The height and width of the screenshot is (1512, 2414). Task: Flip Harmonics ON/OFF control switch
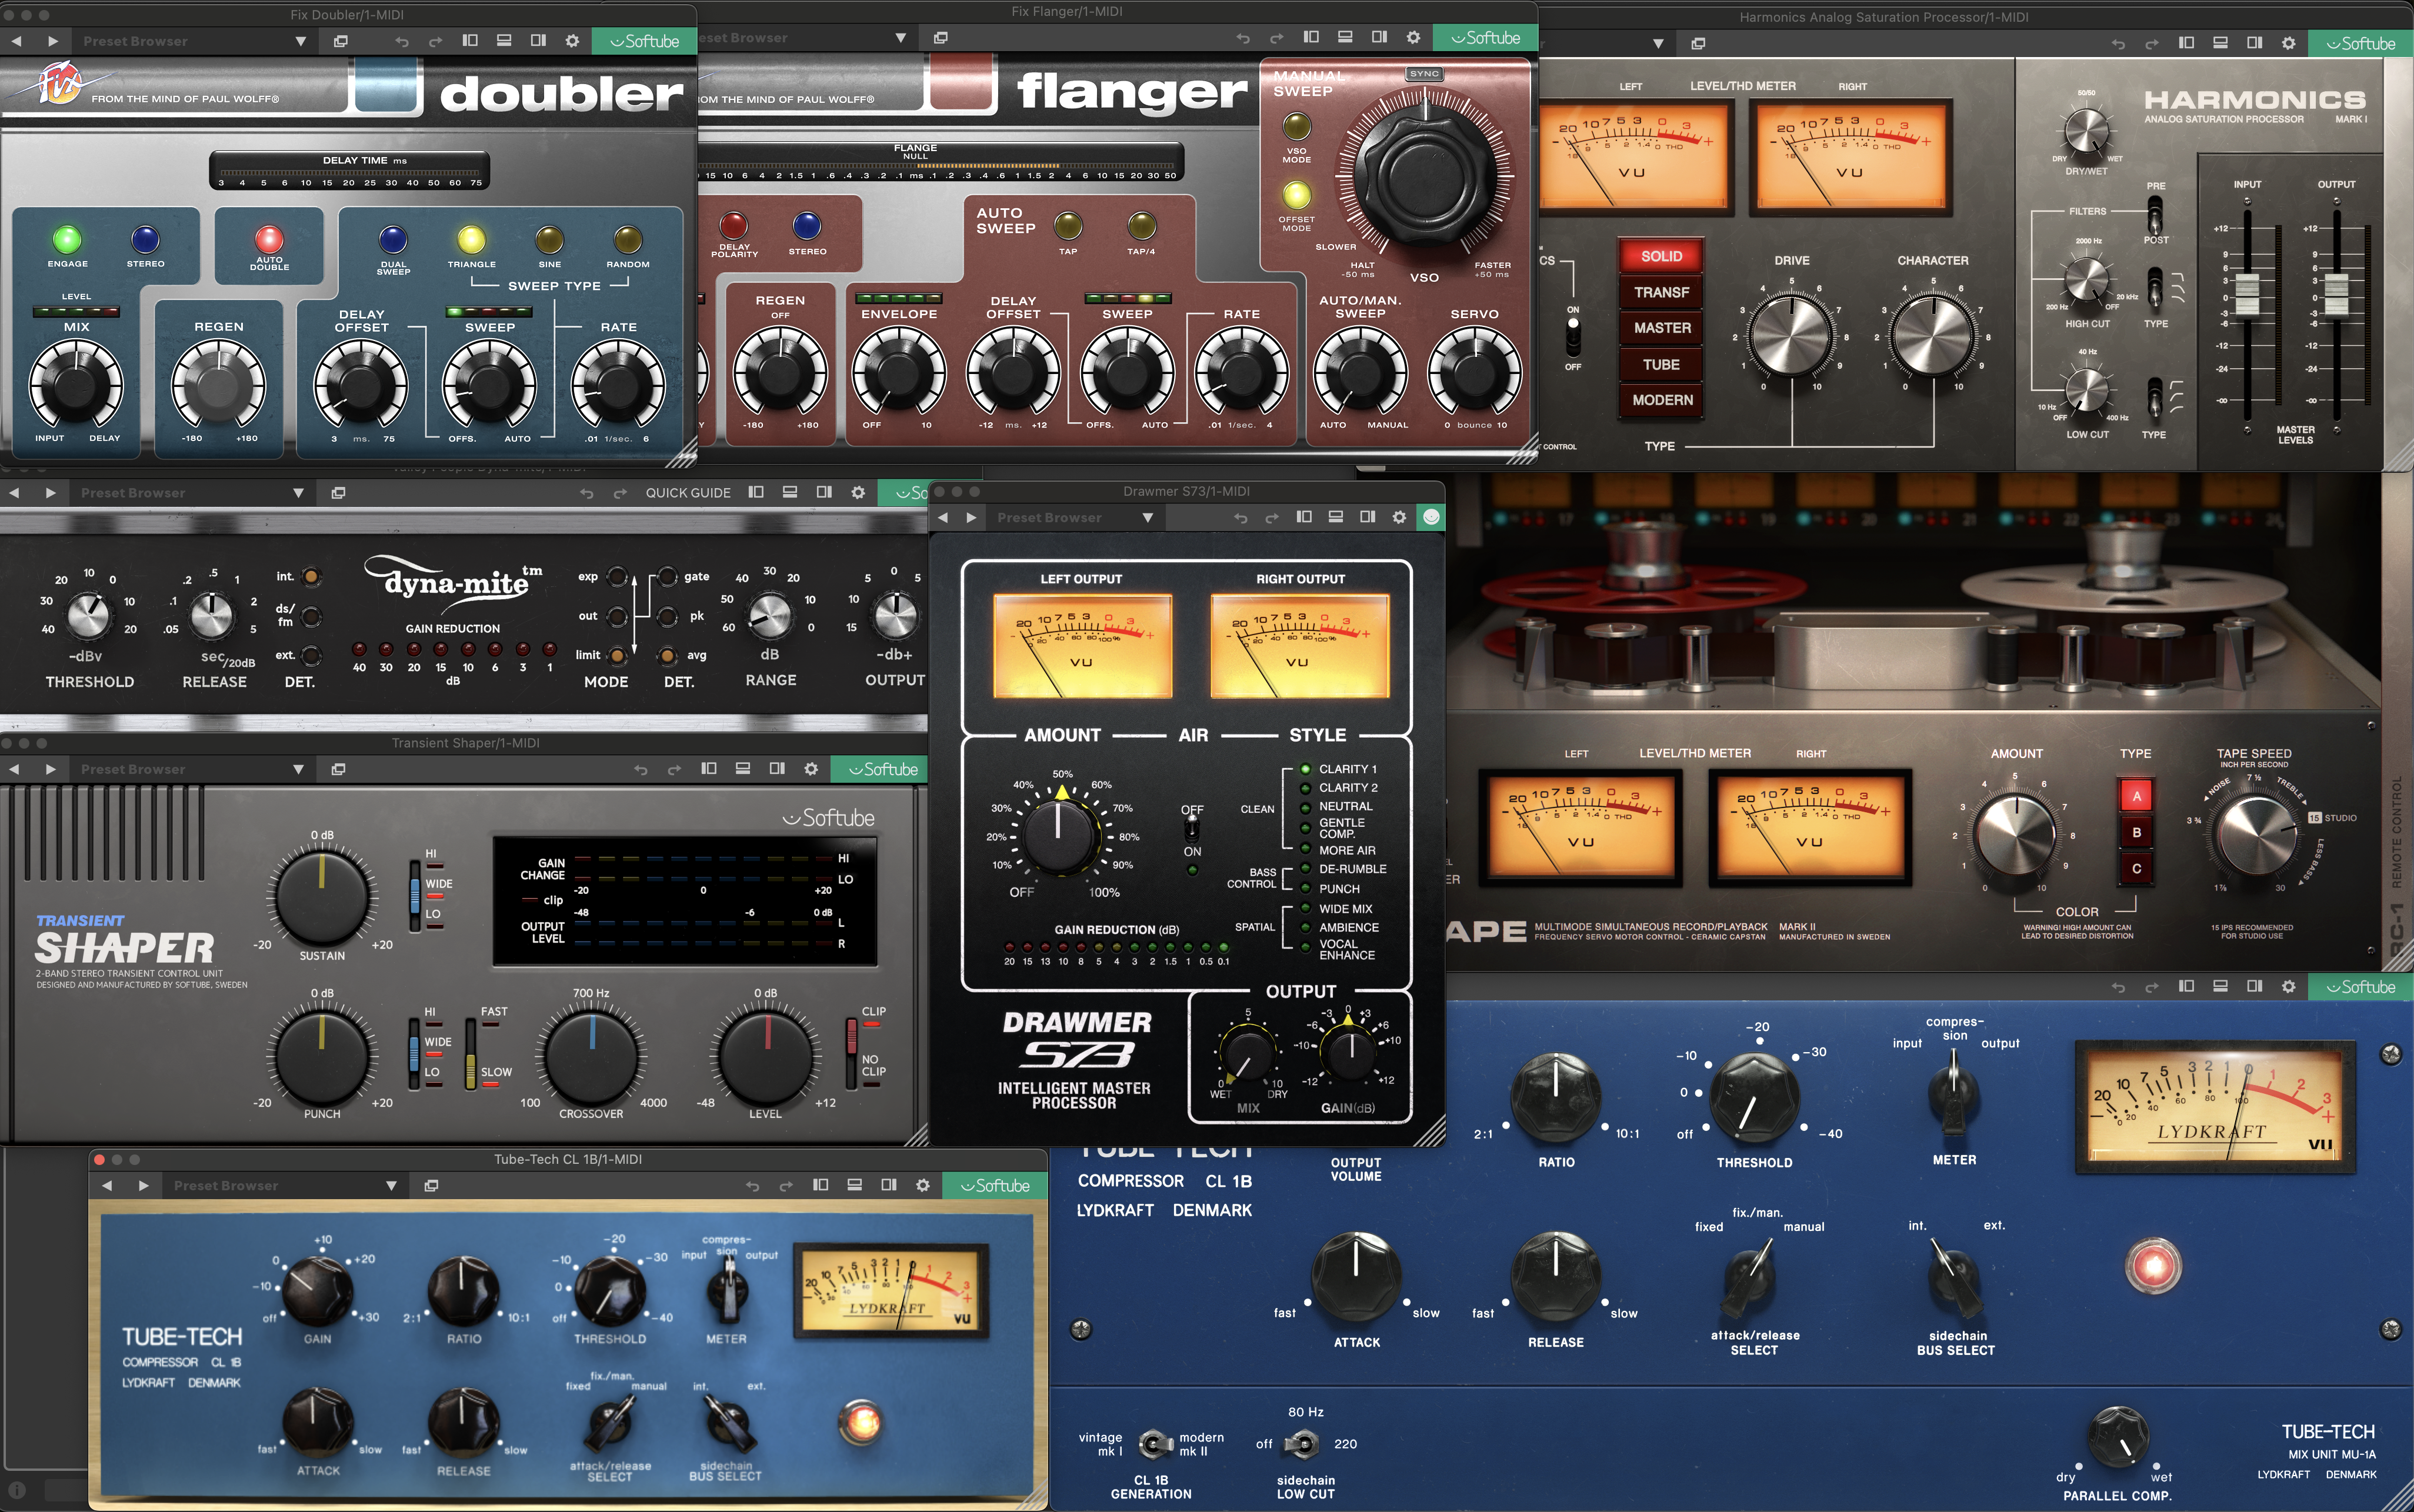(x=1573, y=338)
